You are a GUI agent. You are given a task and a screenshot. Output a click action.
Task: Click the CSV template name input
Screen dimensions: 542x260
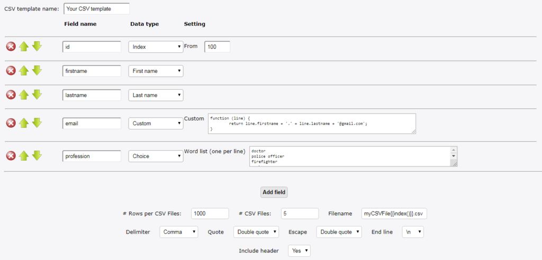tap(97, 9)
